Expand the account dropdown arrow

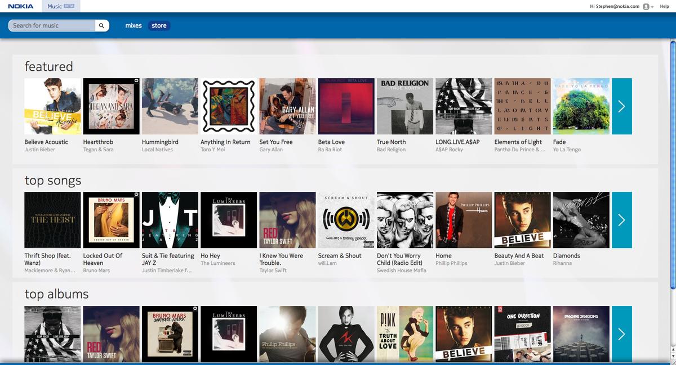pos(652,7)
